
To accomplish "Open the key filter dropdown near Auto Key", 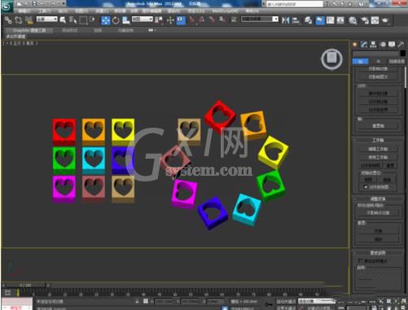I will (317, 301).
